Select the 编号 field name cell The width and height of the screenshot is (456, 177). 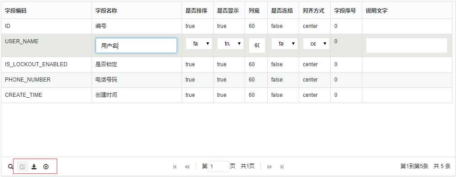tap(137, 26)
